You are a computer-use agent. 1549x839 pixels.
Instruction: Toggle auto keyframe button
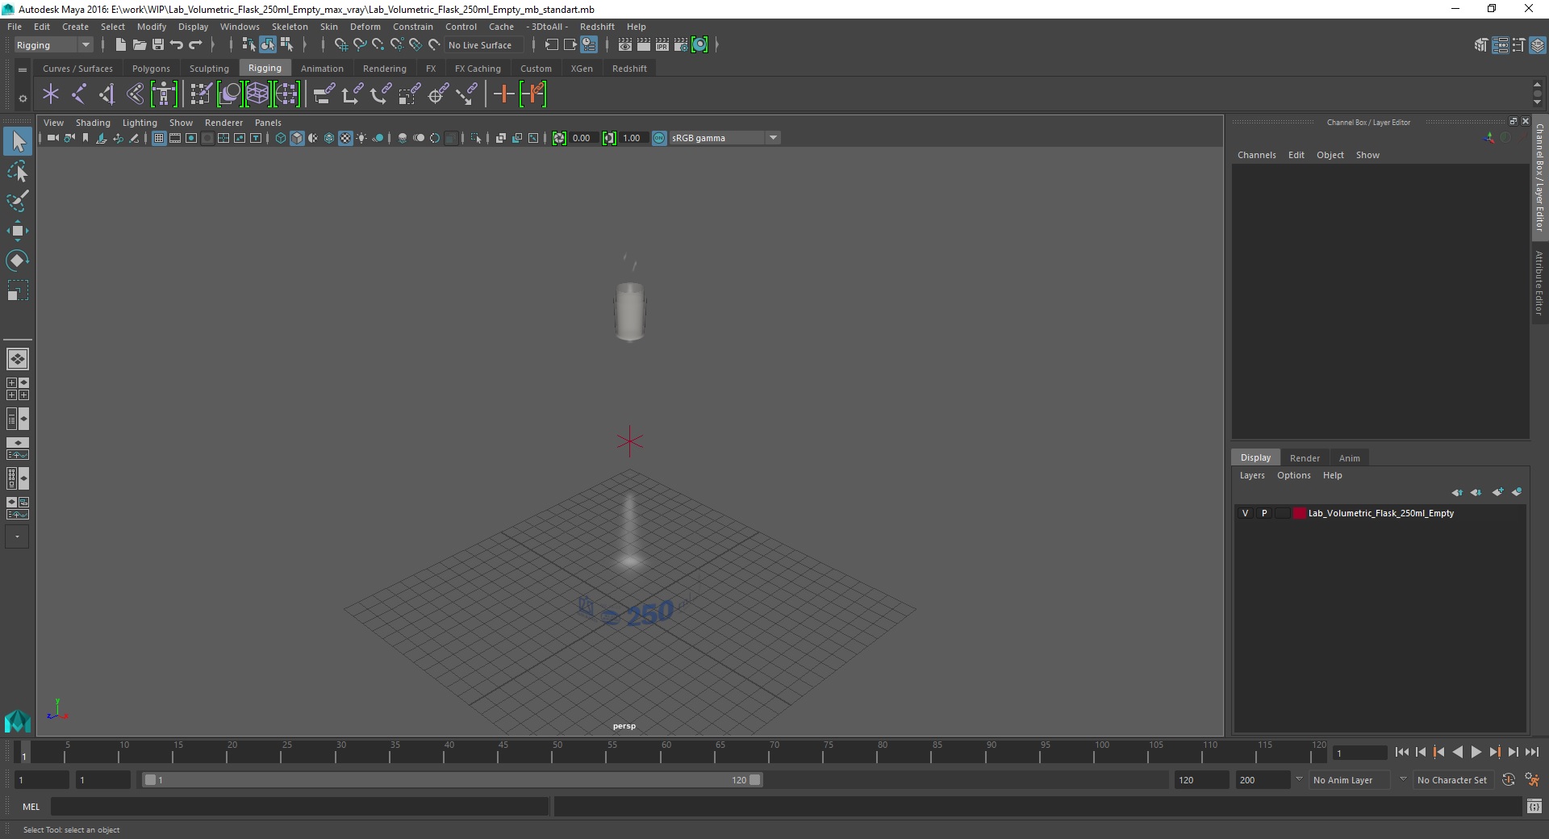point(1508,780)
